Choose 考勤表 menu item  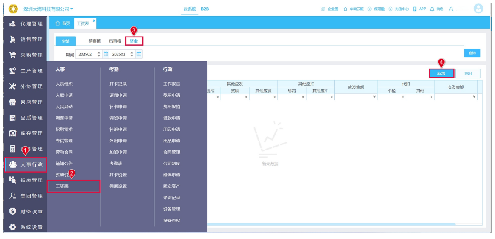click(116, 164)
